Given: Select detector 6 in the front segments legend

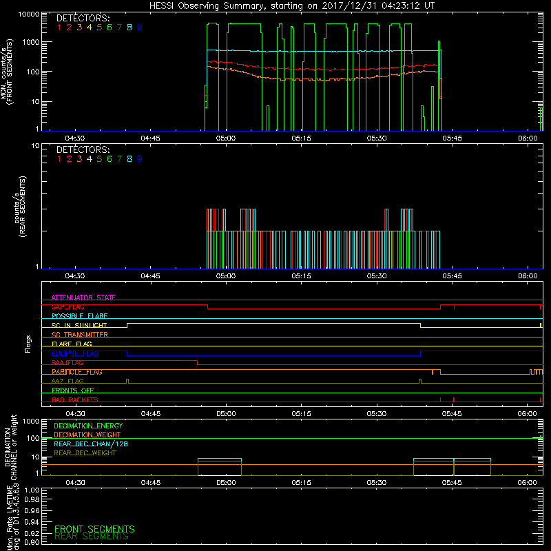Looking at the screenshot, I should click(110, 28).
